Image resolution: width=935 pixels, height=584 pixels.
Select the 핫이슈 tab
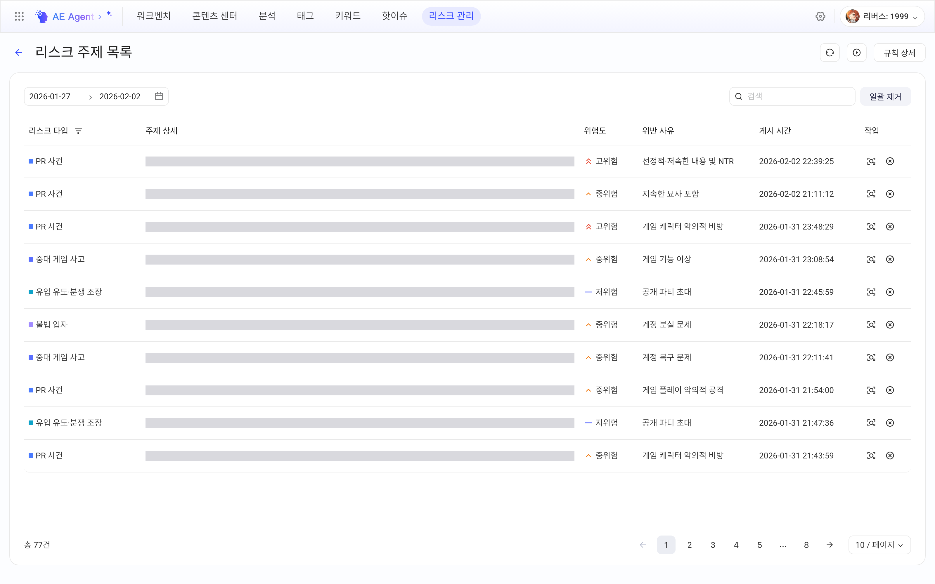click(x=394, y=16)
